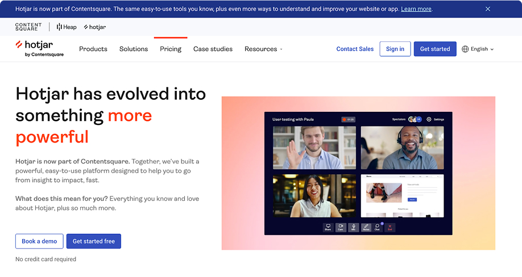This screenshot has width=522, height=277.
Task: Toggle the Cam icon in the call toolbar
Action: click(x=341, y=227)
